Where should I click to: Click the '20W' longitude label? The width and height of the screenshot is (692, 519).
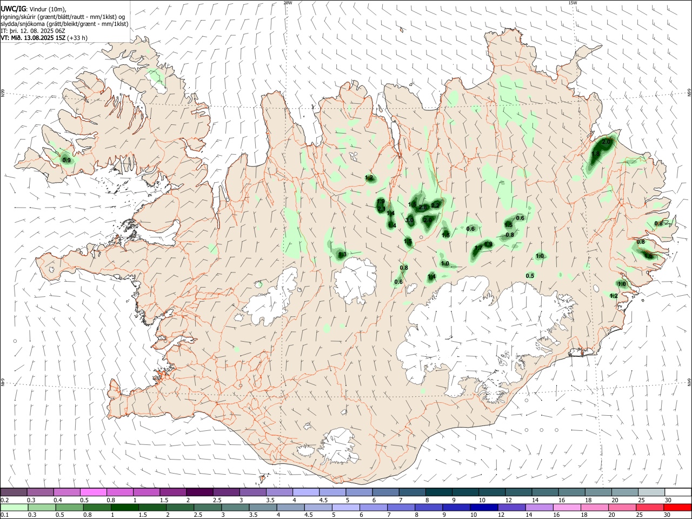coord(288,3)
